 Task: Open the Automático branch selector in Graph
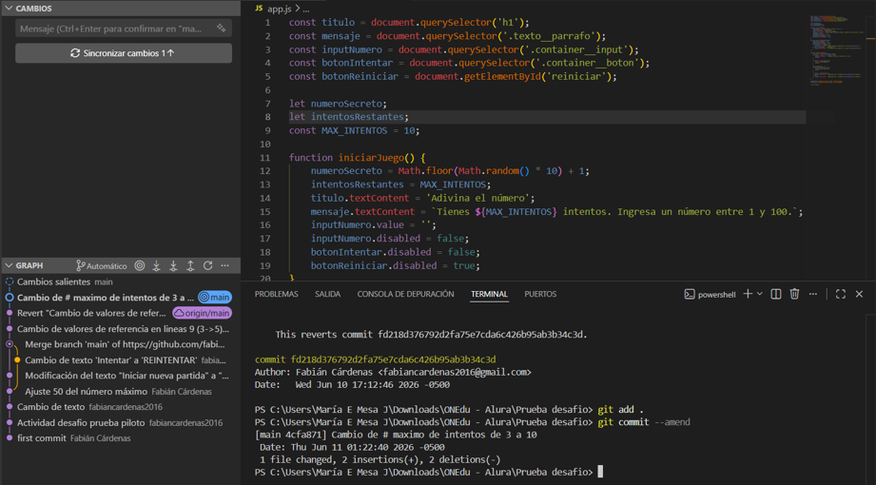101,266
